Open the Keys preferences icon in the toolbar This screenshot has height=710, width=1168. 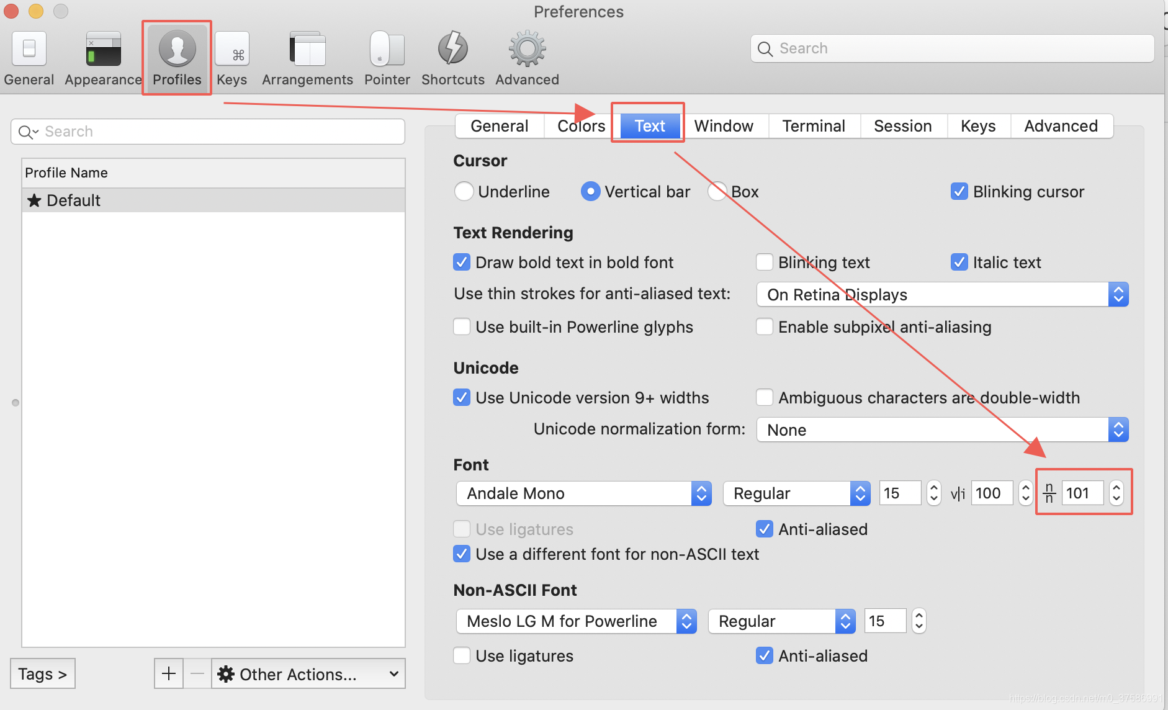[x=232, y=48]
